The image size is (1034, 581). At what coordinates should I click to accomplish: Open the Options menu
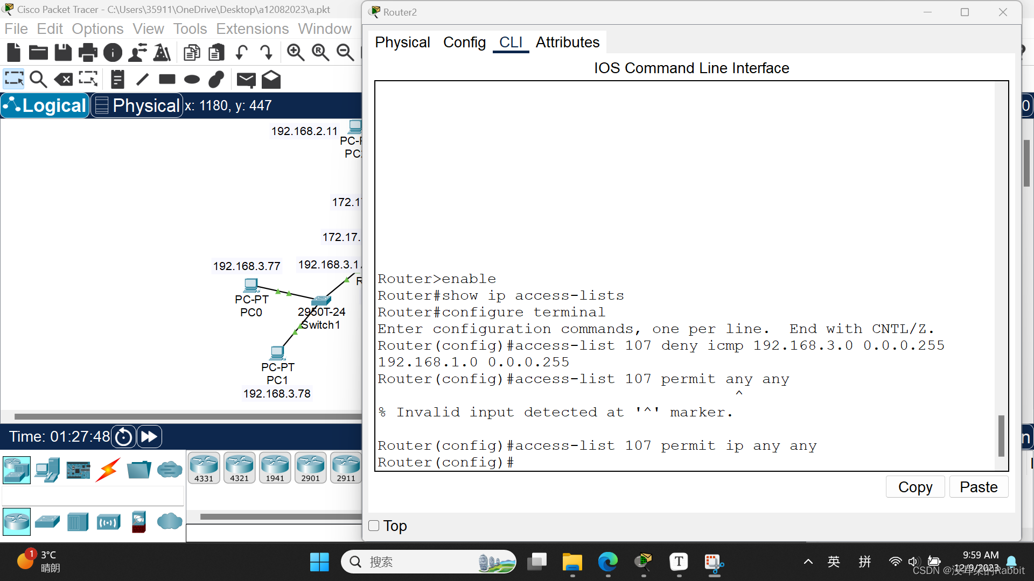(97, 29)
